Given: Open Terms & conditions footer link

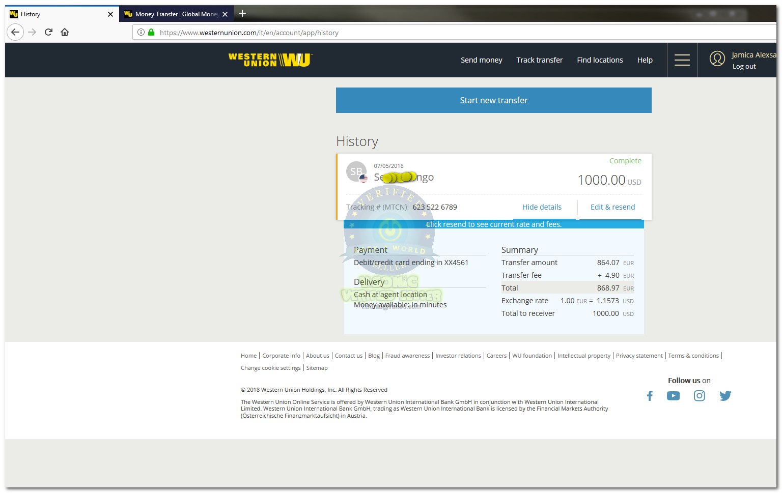Looking at the screenshot, I should click(x=693, y=356).
